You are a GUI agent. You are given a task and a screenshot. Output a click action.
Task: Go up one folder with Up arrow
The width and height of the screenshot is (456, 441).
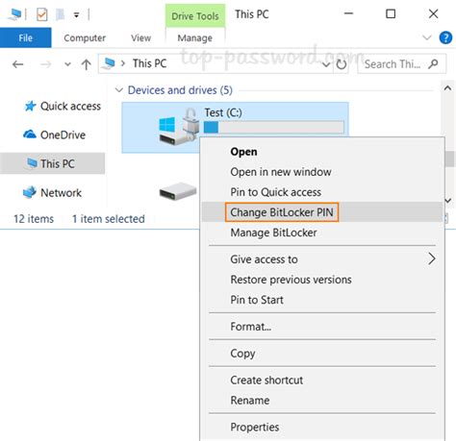coord(86,64)
